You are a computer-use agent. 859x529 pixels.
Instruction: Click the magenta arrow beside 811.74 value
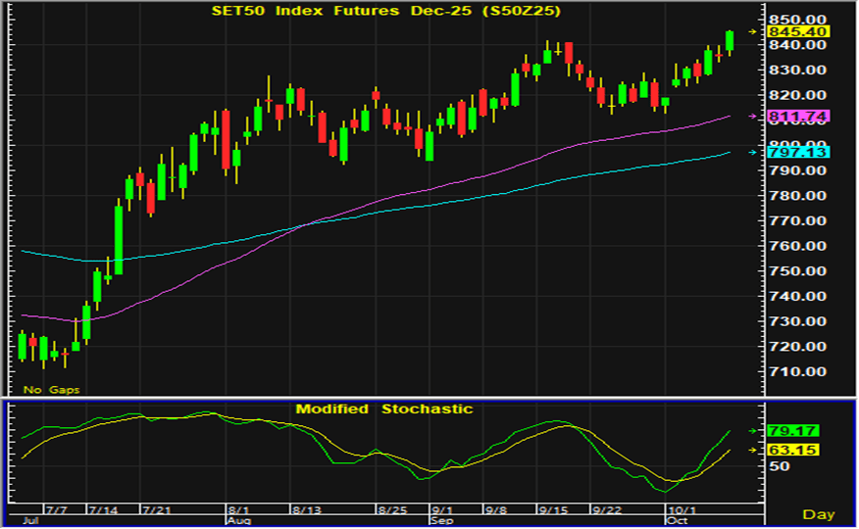pyautogui.click(x=754, y=117)
